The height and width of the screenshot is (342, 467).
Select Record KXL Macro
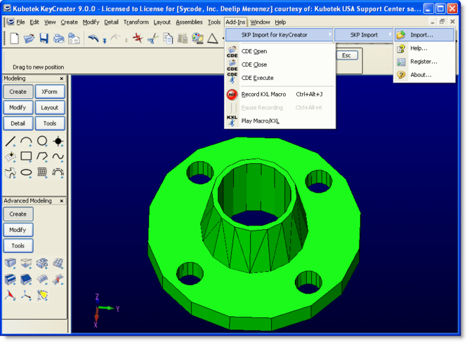[280, 95]
